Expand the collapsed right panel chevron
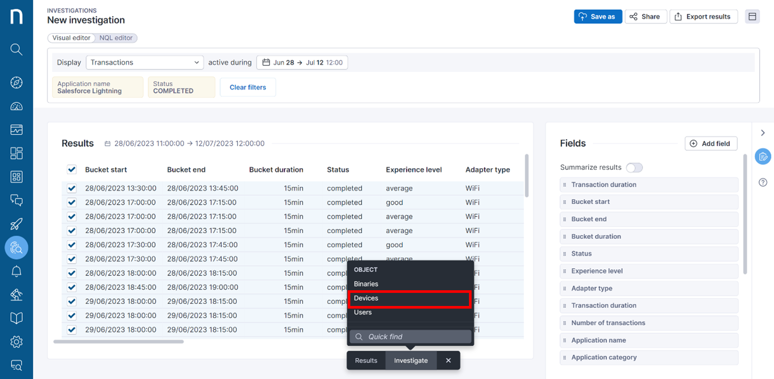The image size is (774, 379). [x=763, y=133]
